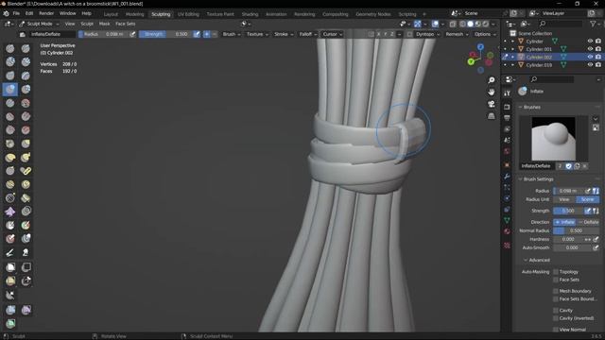The width and height of the screenshot is (605, 340).
Task: Select the active Inflate brush tool
Action: (x=10, y=90)
